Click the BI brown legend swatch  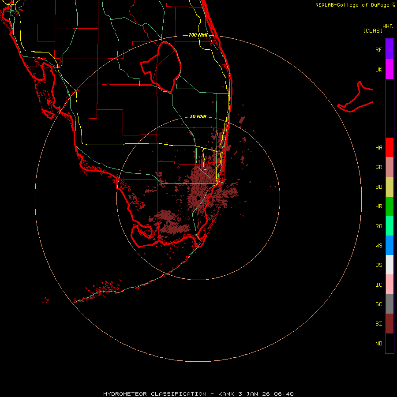390,324
